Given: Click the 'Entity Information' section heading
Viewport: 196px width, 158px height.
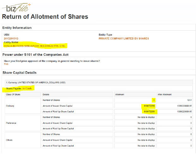Looking at the screenshot, I should (x=17, y=28).
